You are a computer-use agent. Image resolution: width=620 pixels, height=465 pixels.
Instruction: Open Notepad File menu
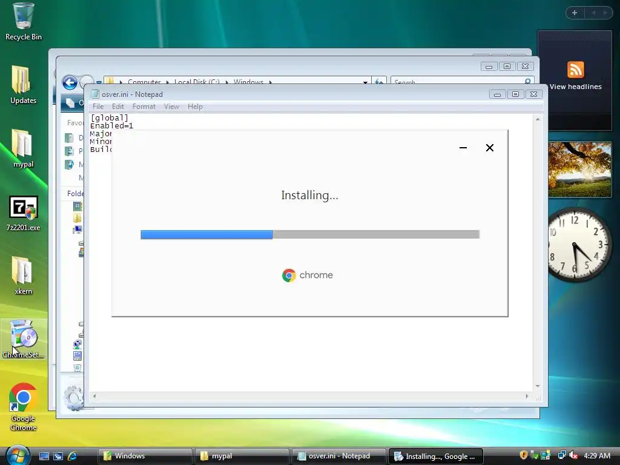click(98, 107)
